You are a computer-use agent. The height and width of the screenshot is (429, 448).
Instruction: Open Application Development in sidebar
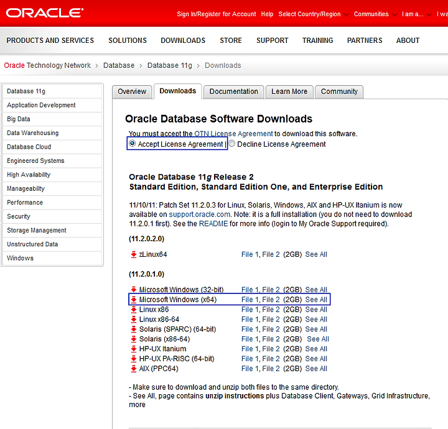tap(52, 105)
